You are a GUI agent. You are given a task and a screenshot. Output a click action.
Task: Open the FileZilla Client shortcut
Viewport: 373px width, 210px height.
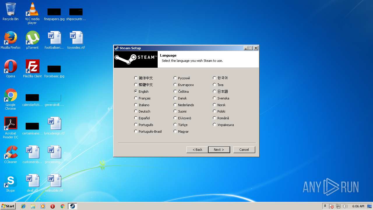[x=32, y=69]
